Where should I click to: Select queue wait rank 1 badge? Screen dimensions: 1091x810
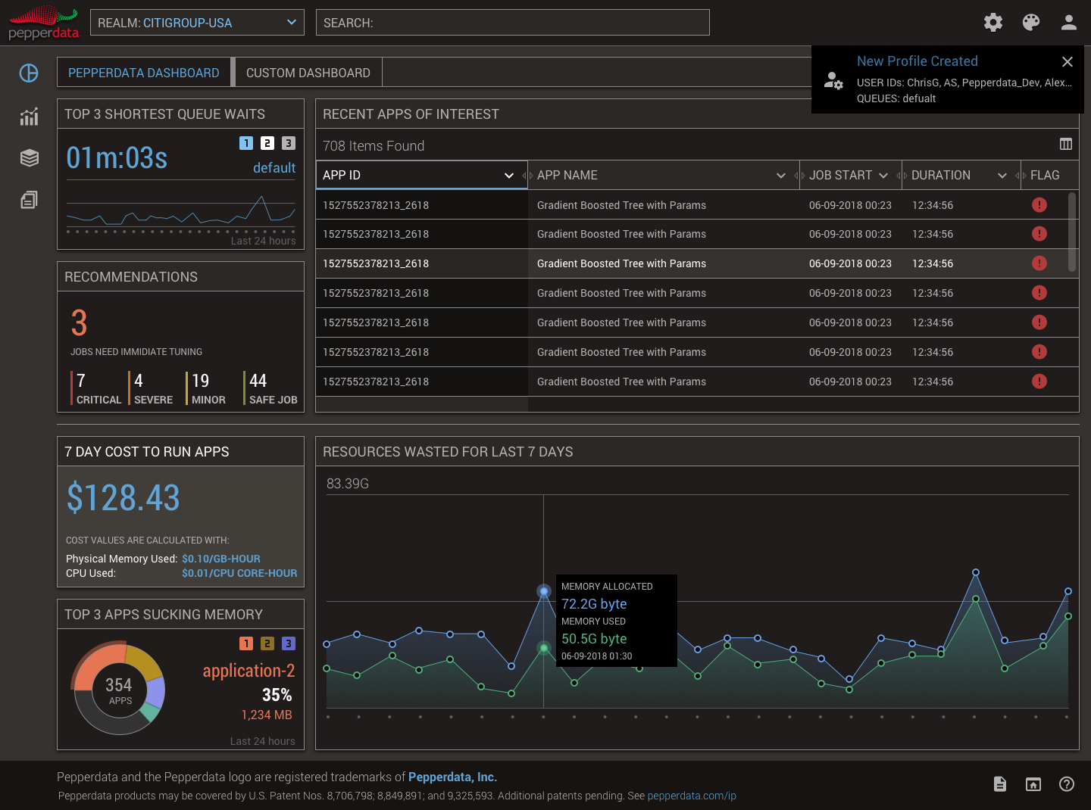(x=246, y=143)
